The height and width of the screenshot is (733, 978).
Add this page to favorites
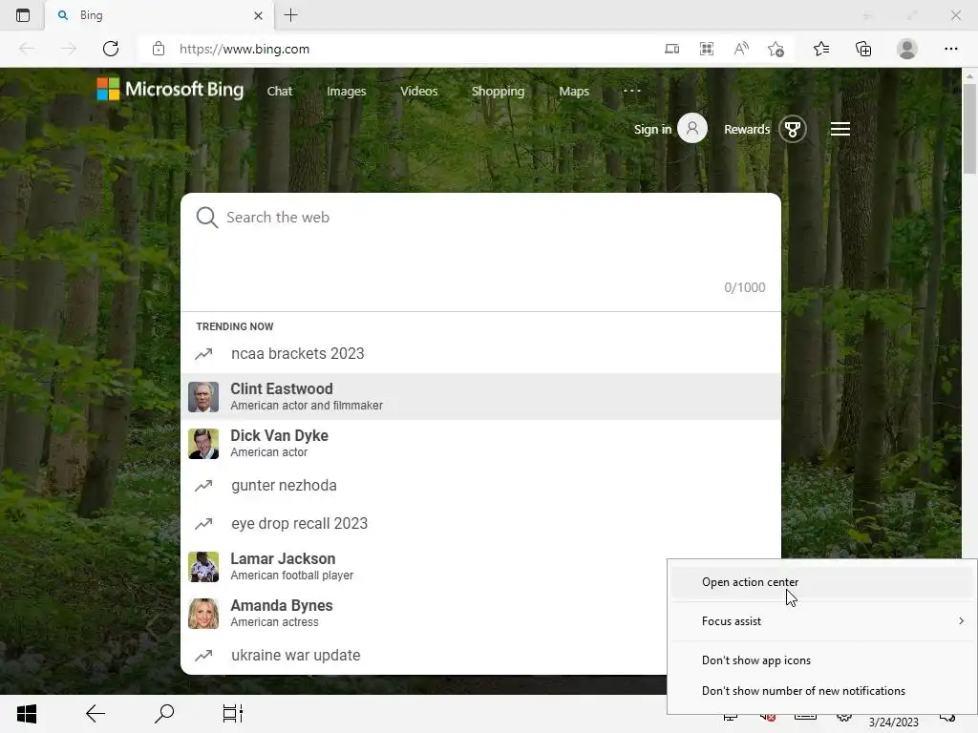pos(776,49)
